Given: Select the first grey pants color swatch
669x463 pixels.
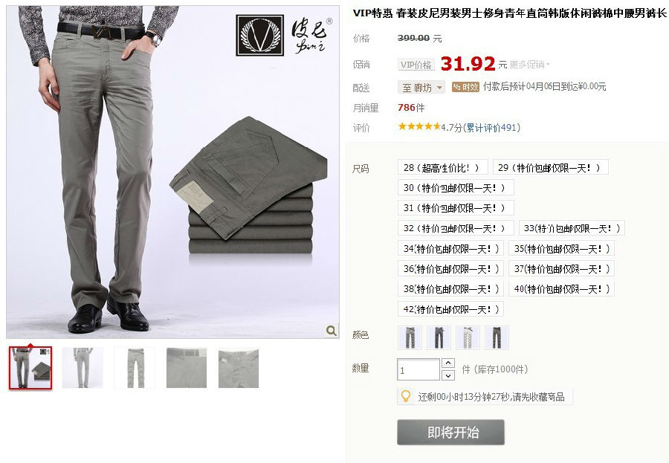Looking at the screenshot, I should coord(410,337).
